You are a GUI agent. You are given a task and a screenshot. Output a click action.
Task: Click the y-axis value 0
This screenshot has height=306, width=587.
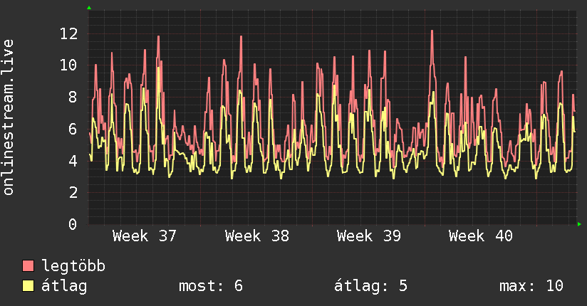pos(73,224)
